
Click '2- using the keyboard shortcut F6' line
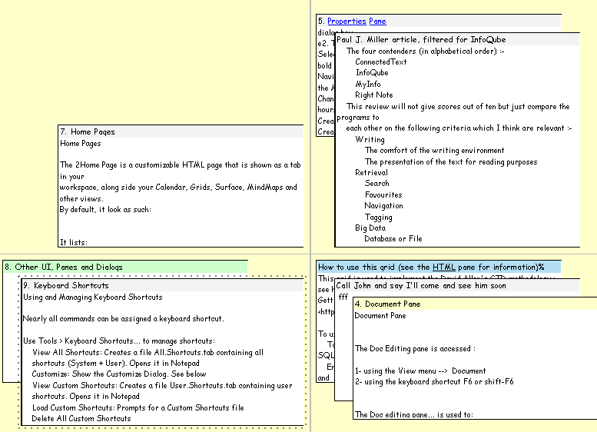434,382
